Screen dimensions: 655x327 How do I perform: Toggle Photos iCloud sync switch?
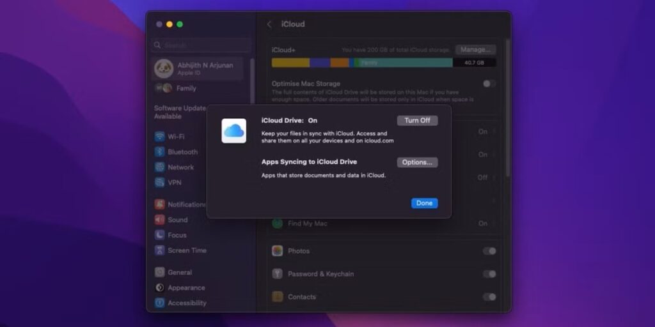tap(489, 251)
